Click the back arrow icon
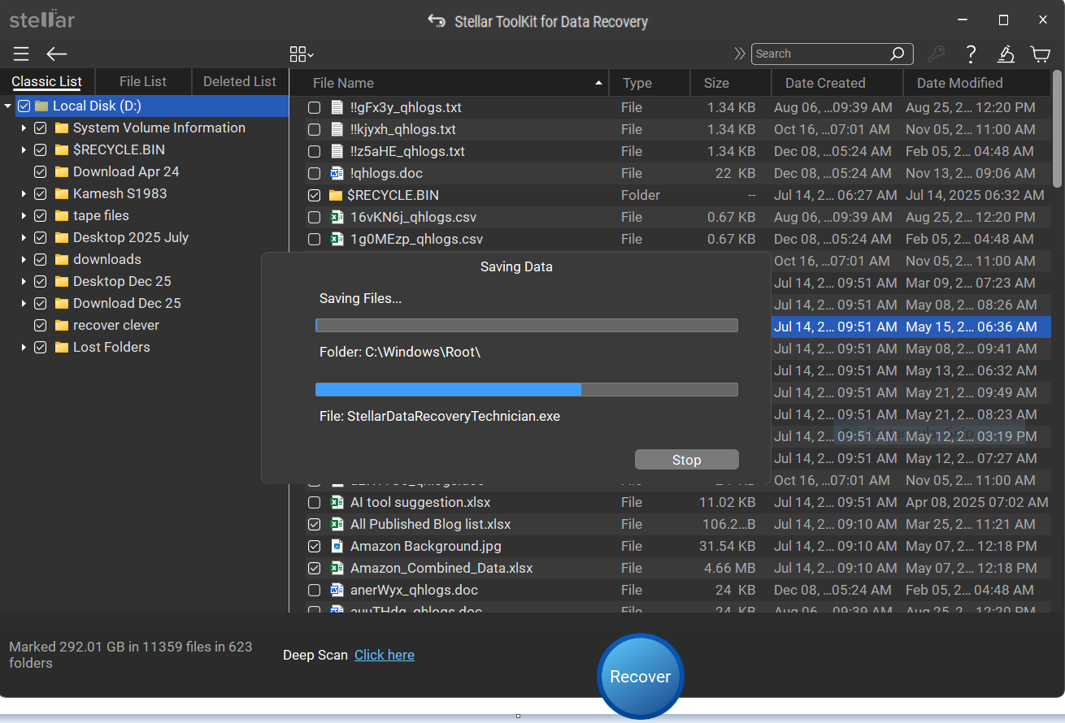The image size is (1065, 723). coord(56,54)
